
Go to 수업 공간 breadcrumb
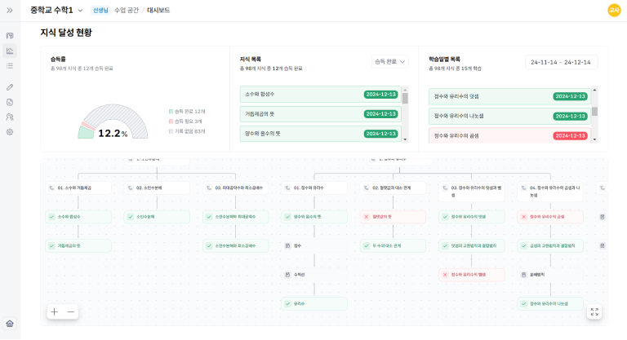tap(127, 10)
